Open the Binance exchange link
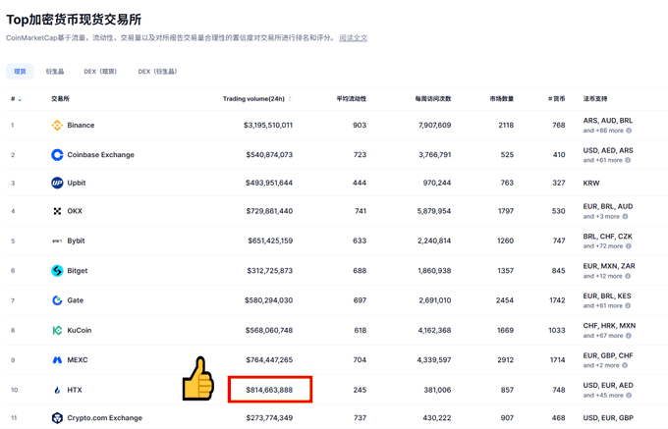 tap(81, 125)
